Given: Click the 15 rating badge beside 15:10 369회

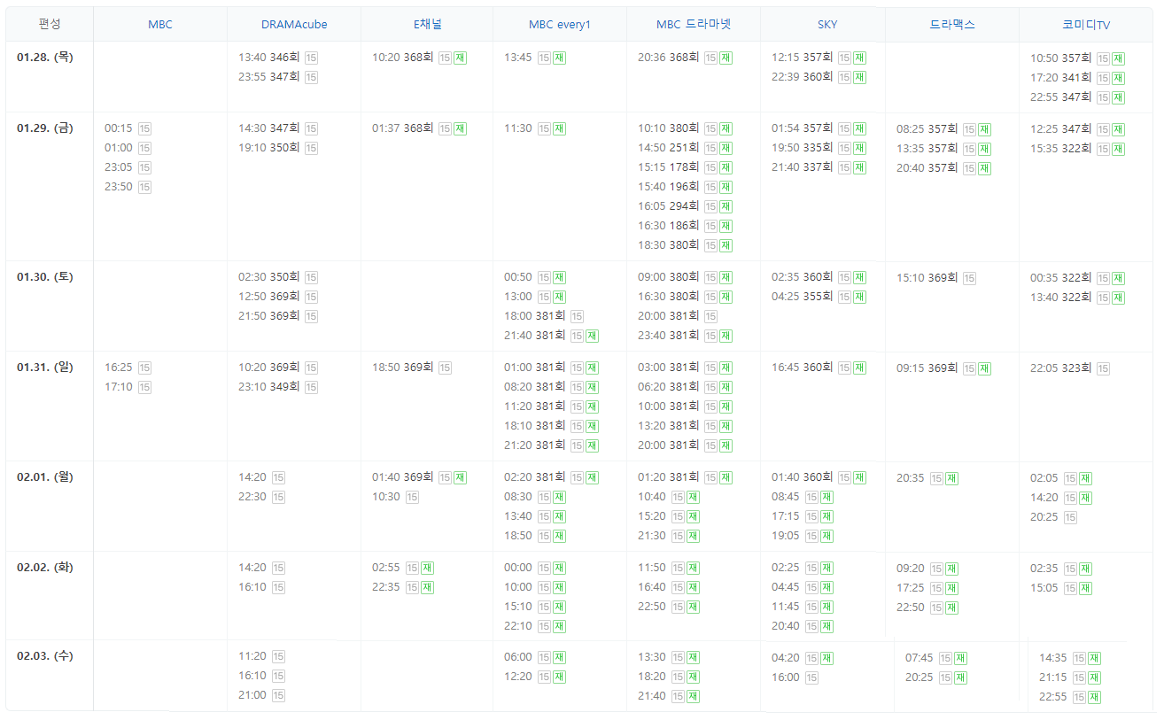Looking at the screenshot, I should pos(969,278).
